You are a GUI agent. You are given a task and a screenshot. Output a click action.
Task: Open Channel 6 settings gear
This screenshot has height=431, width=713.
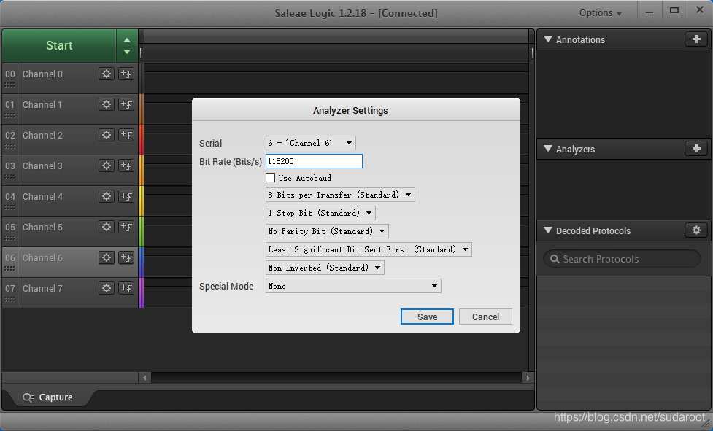coord(107,258)
